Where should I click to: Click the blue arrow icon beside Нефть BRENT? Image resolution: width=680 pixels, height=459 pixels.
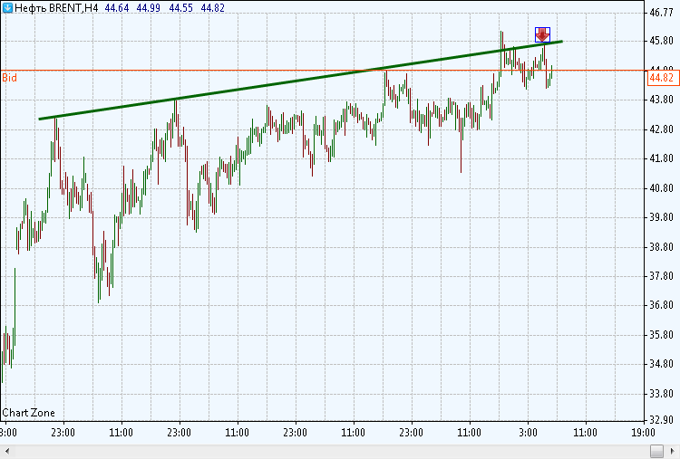tap(7, 7)
